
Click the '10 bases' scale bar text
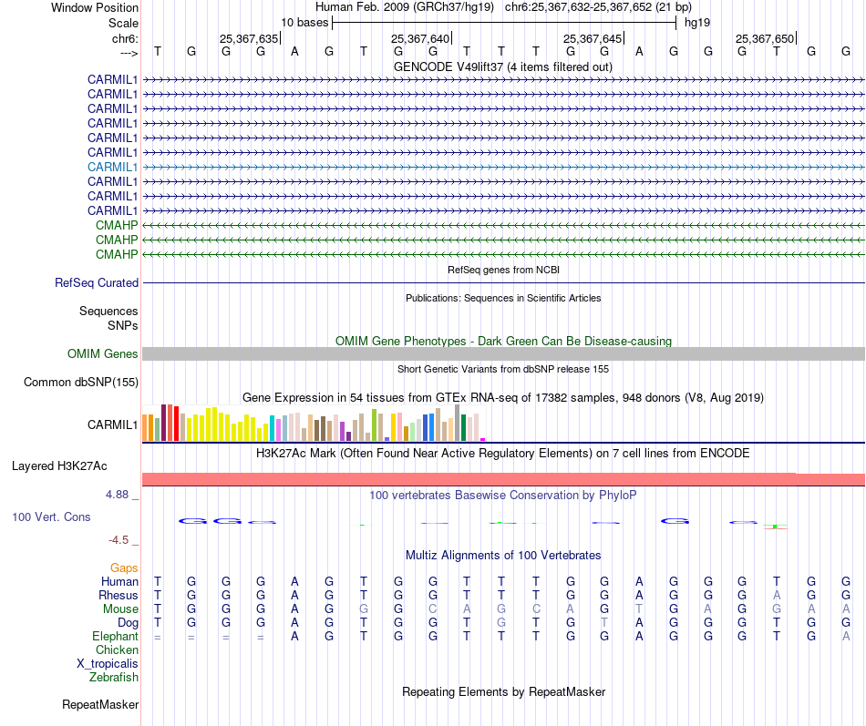tap(304, 23)
